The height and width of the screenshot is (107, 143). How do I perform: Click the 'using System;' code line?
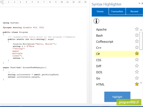pos(11,23)
